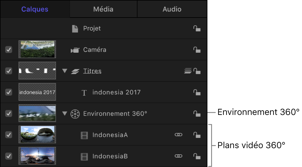Lock the Environnement 360° group

[x=197, y=114]
